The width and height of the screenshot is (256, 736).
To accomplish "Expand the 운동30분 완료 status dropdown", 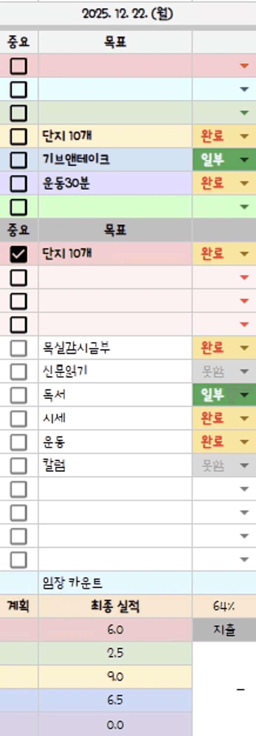I will click(x=244, y=183).
